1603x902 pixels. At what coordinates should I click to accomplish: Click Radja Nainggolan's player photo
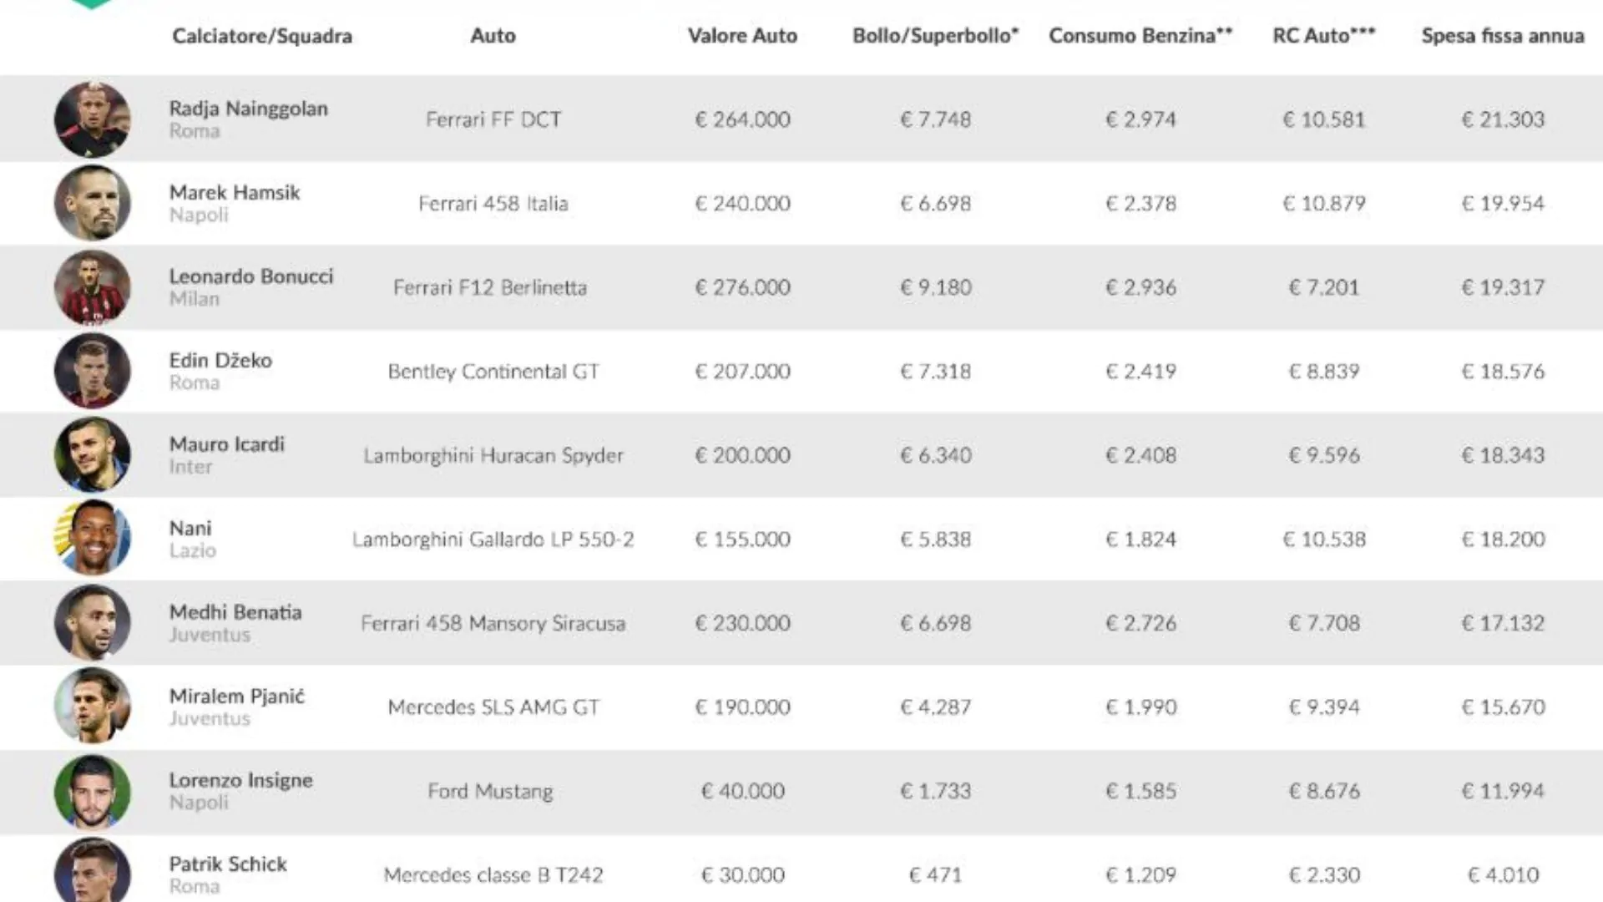pyautogui.click(x=92, y=119)
